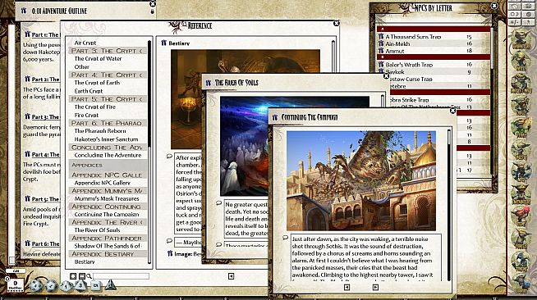Click the magnifier search icon in Reference

[x=89, y=275]
